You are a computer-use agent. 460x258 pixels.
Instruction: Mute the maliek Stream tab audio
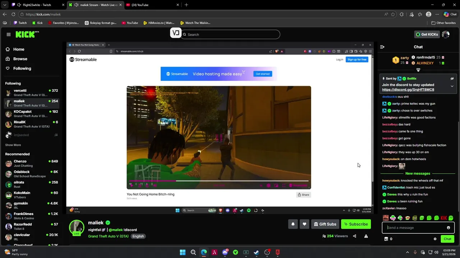click(76, 5)
